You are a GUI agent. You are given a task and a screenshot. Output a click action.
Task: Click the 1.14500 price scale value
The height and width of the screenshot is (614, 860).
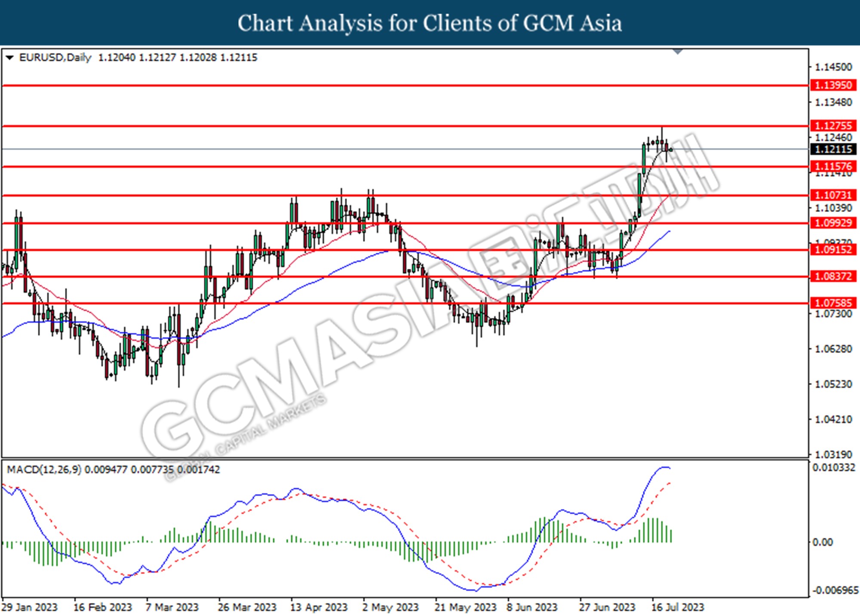pyautogui.click(x=833, y=67)
